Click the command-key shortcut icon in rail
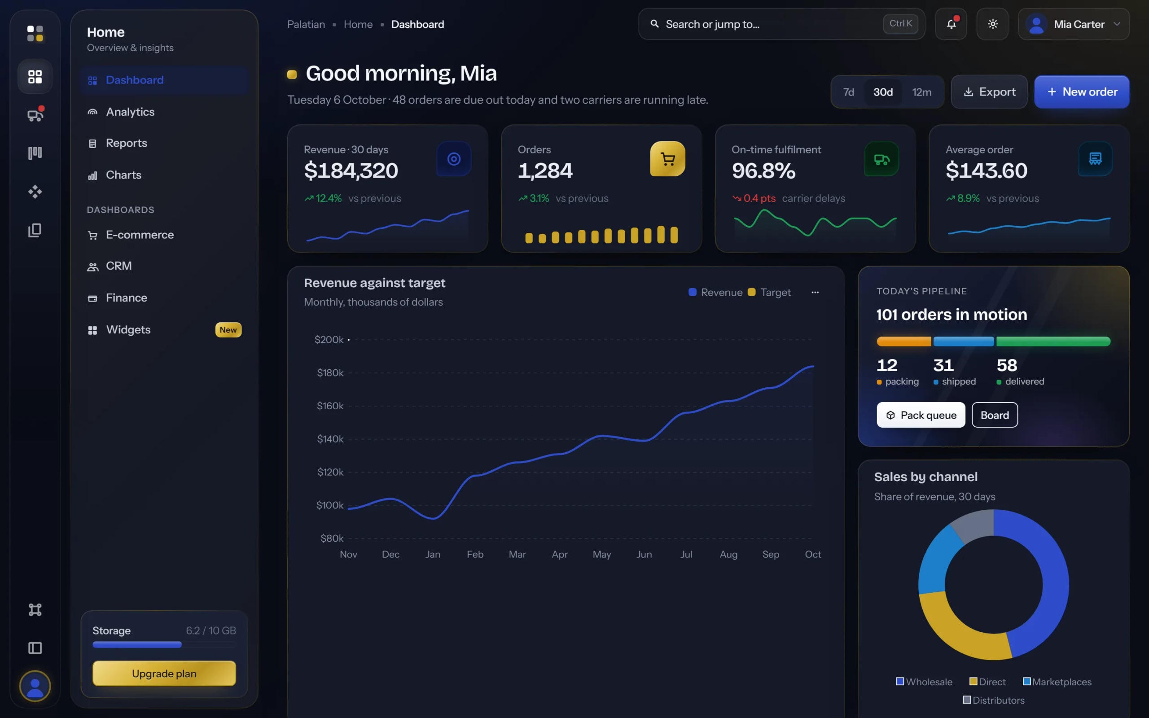Viewport: 1149px width, 718px height. pos(35,609)
